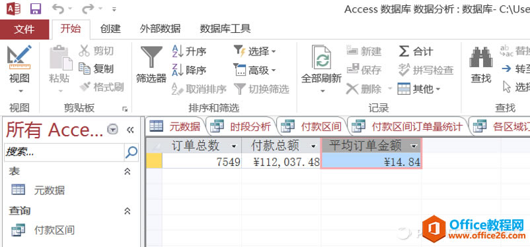Run 拼写检查 spell check

coord(426,70)
